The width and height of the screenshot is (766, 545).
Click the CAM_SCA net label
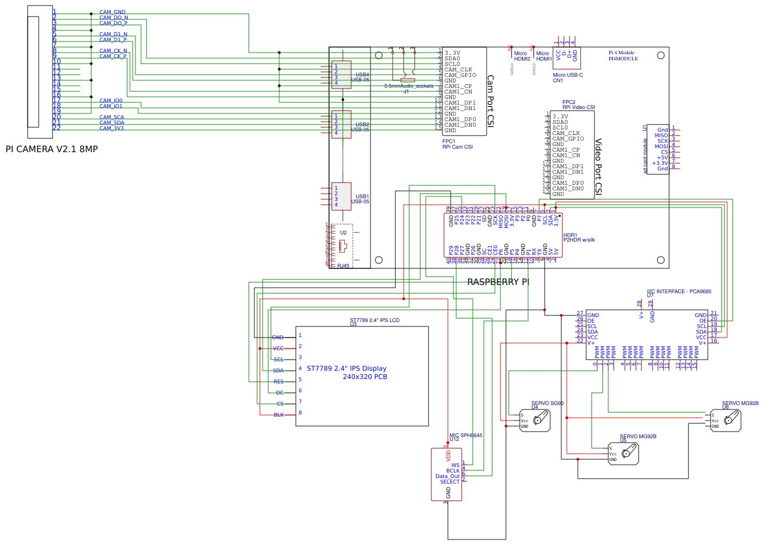[x=112, y=117]
